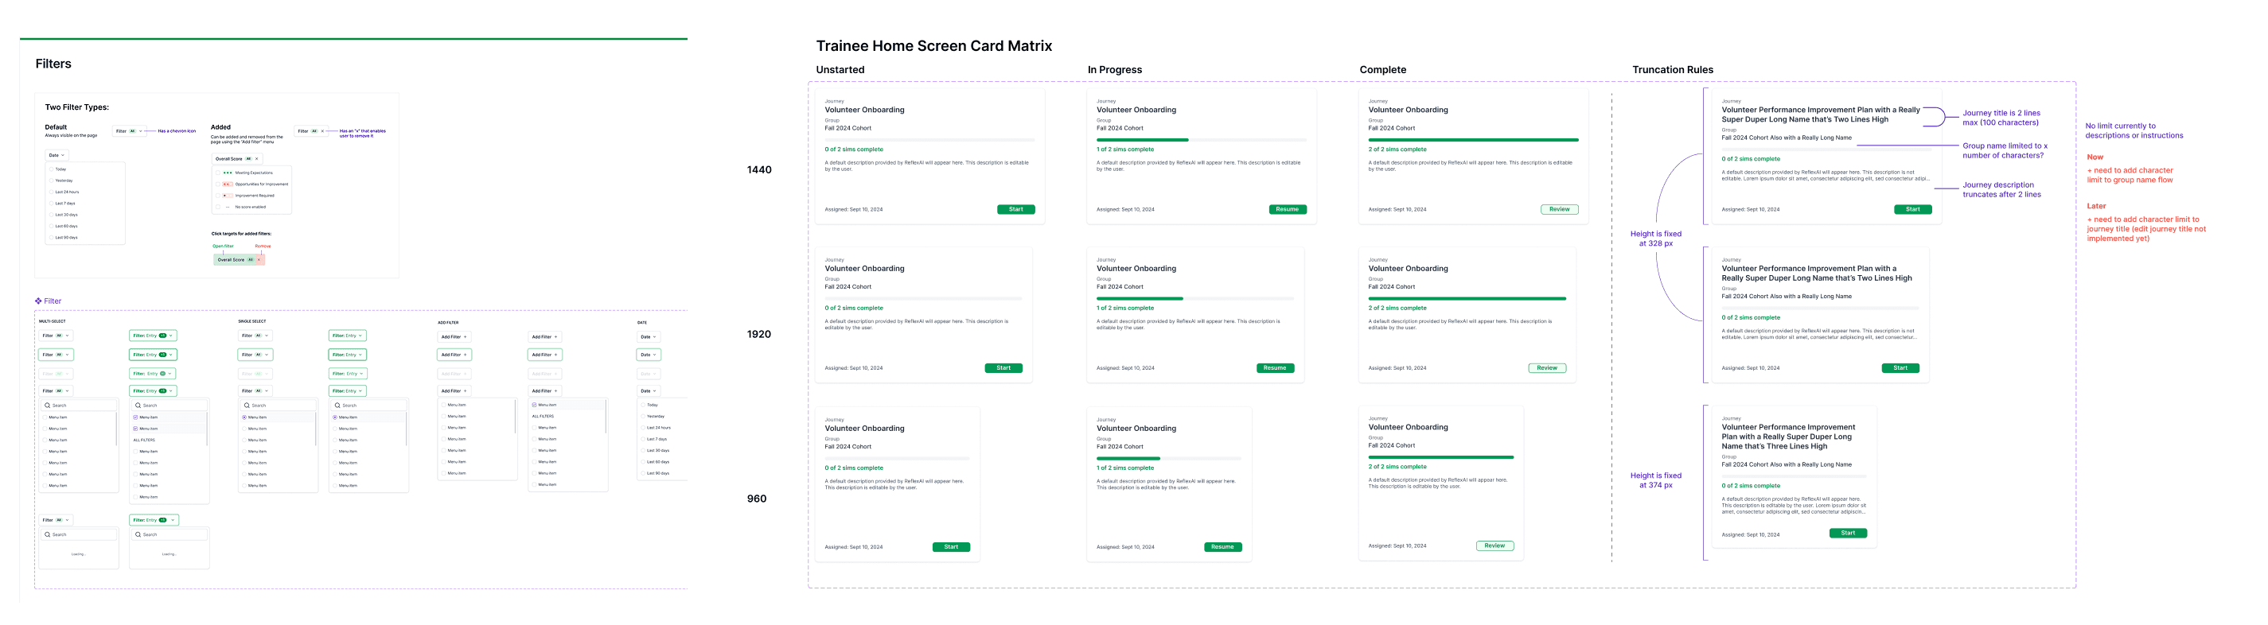The image size is (2268, 625).
Task: Click Review on the 1920 Complete card
Action: pos(1547,368)
